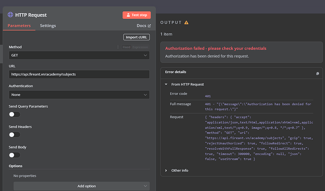The image size is (325, 191).
Task: Click the Full message error text
Action: pos(258,107)
